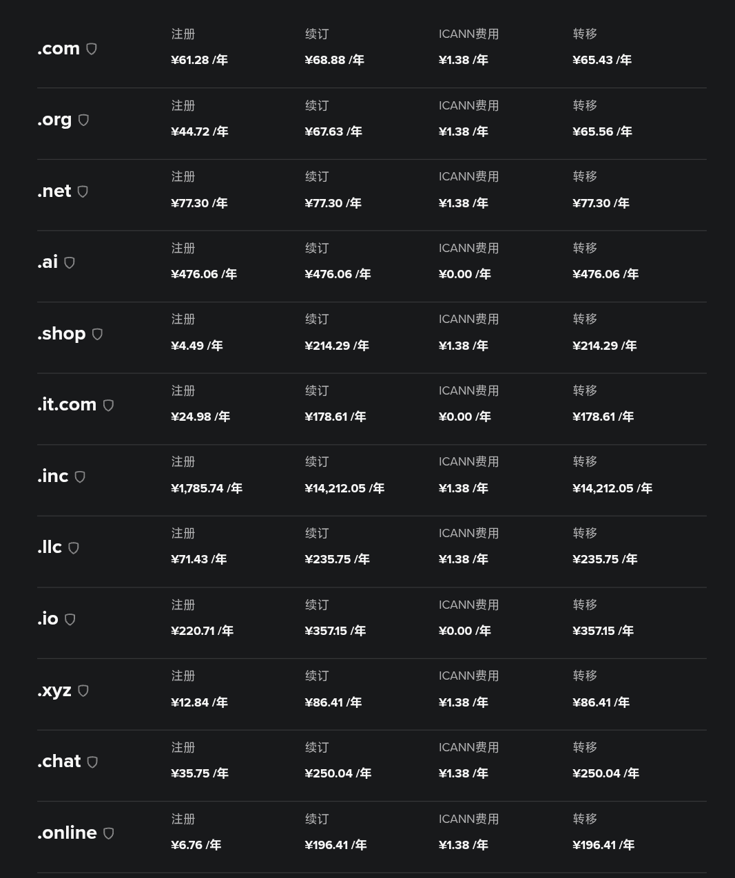
Task: Click the shield icon beside .it.com
Action: click(108, 405)
